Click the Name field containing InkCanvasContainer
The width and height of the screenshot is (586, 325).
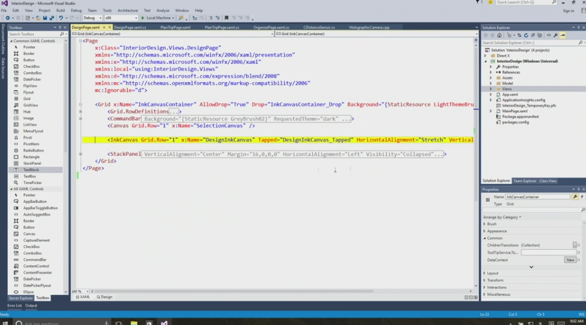[537, 197]
